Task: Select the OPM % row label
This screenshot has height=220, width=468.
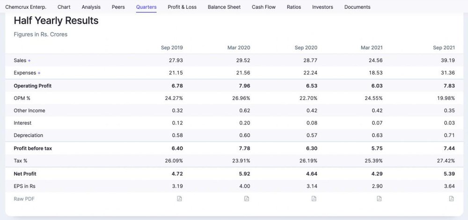Action: tap(22, 98)
